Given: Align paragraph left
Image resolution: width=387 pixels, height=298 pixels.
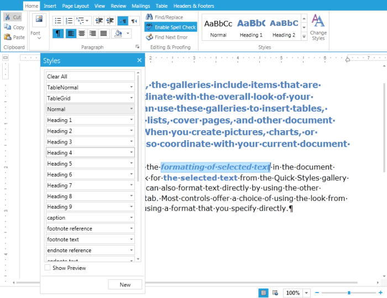Looking at the screenshot, I should [x=71, y=34].
